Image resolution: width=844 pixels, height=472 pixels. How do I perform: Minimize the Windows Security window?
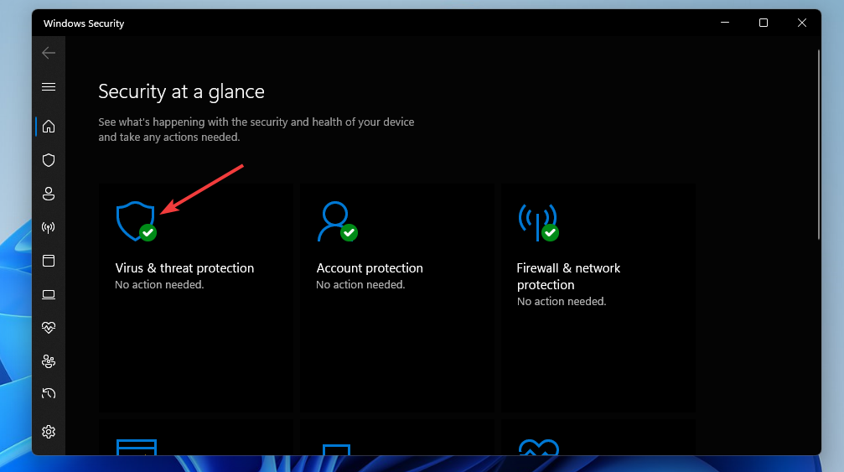pyautogui.click(x=725, y=23)
